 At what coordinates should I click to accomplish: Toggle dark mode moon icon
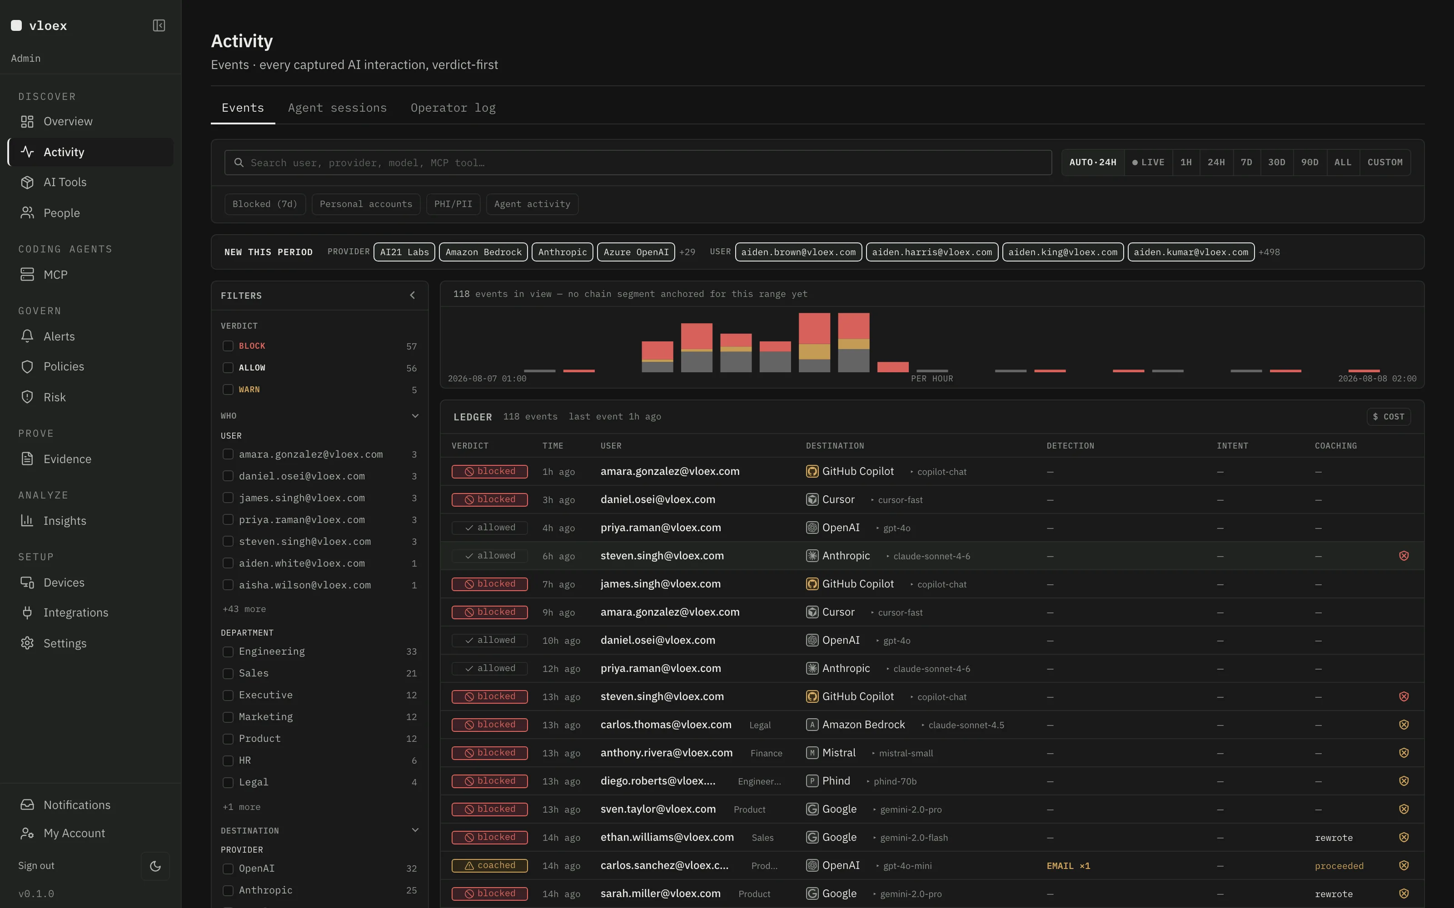[x=155, y=866]
